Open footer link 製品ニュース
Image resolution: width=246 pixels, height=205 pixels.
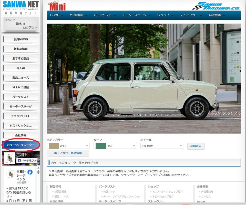(x=61, y=196)
